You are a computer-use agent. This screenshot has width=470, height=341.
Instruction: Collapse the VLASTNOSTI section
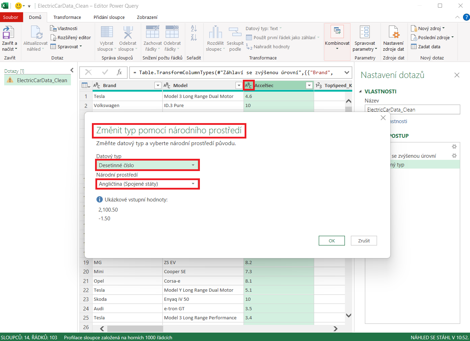(x=361, y=91)
